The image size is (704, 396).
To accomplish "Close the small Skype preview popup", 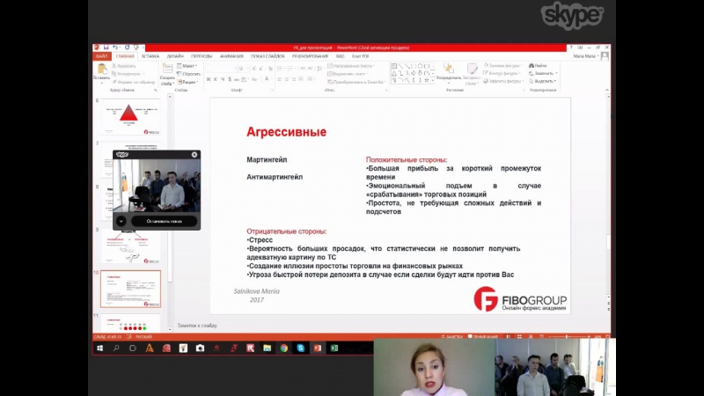I will 194,155.
